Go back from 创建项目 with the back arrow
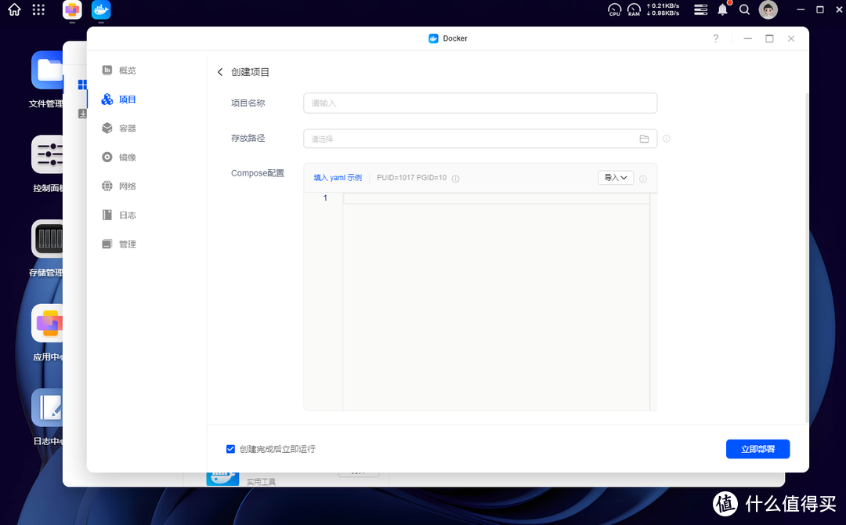846x525 pixels. coord(220,71)
